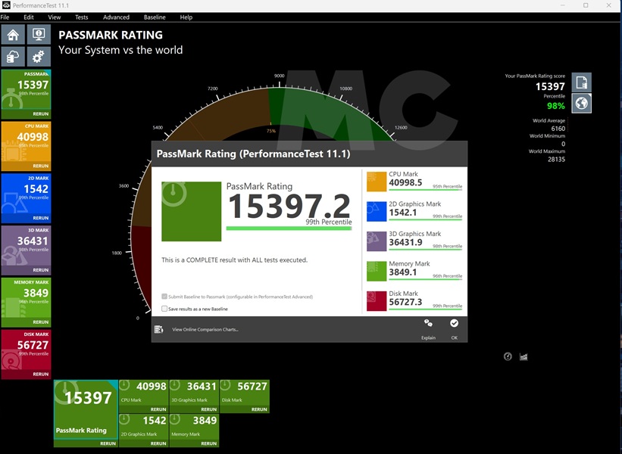Click bottom PassMark Rating 15397 tile
This screenshot has height=454, width=622.
click(86, 409)
